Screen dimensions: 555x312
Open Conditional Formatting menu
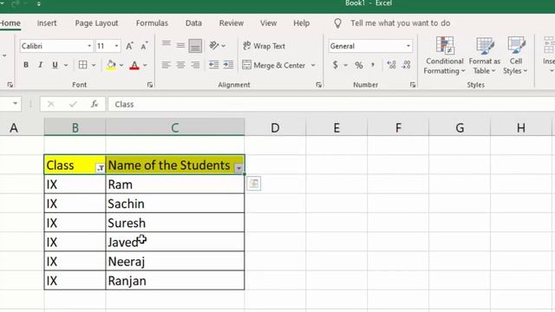click(445, 55)
